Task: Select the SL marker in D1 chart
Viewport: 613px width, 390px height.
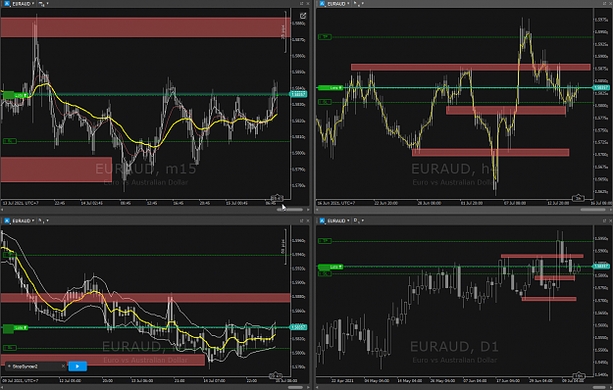Action: (x=325, y=273)
